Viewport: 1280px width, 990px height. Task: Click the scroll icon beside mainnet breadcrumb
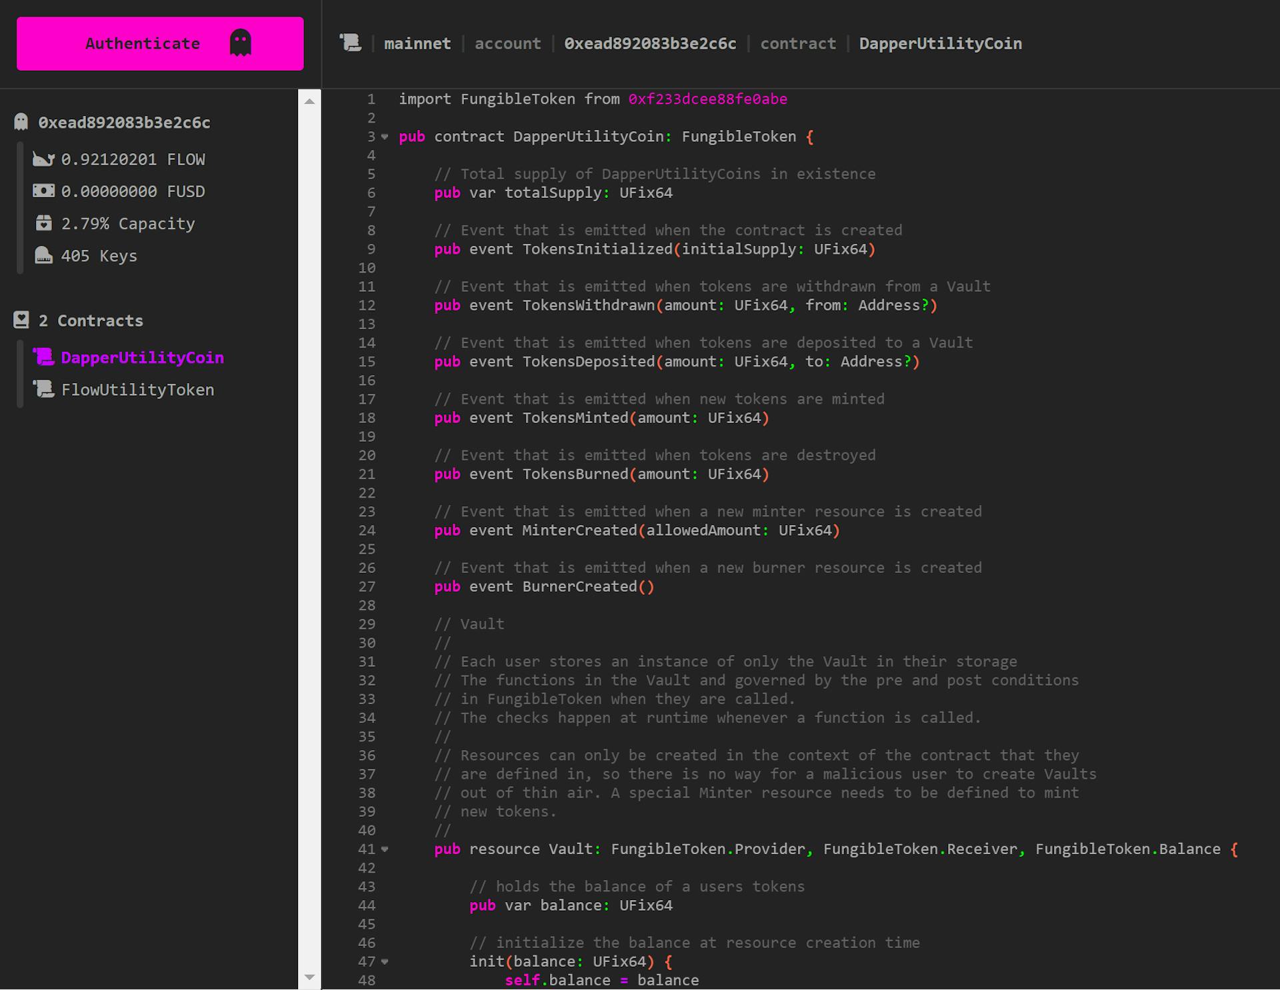click(x=351, y=43)
